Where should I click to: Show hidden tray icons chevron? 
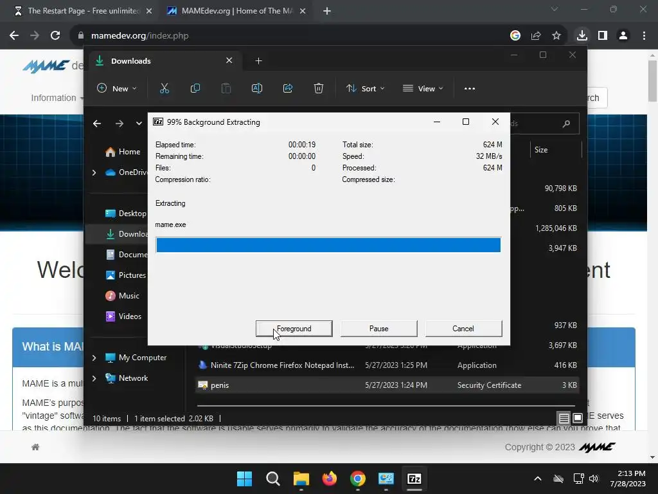[538, 479]
